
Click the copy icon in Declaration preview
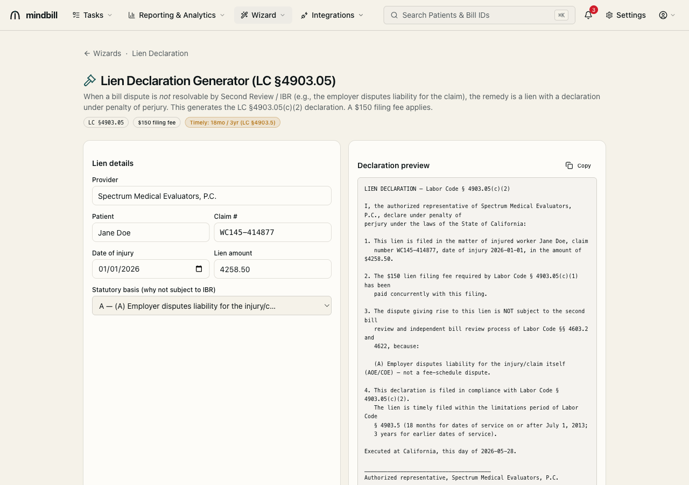[569, 165]
